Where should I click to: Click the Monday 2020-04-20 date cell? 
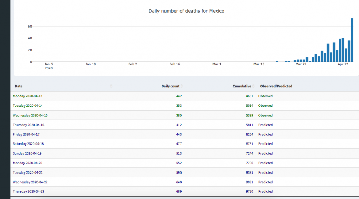[x=28, y=163]
